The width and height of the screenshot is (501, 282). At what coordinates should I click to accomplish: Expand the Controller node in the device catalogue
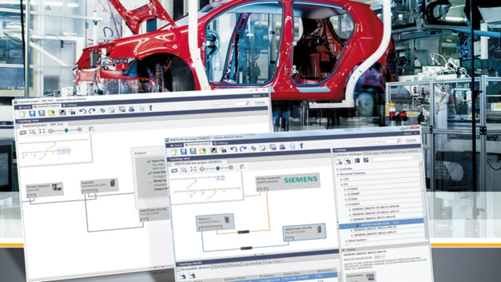[x=337, y=169]
